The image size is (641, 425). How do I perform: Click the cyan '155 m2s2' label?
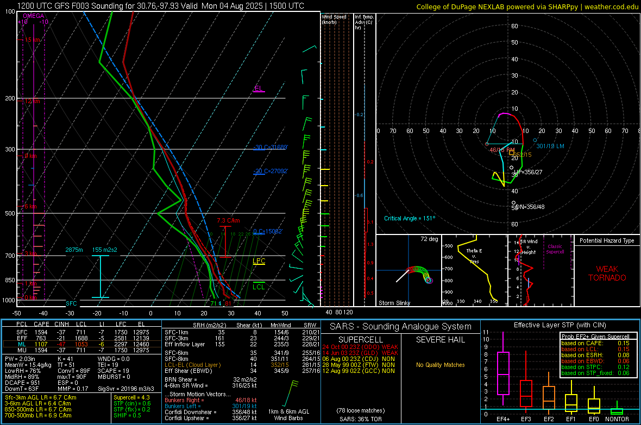coord(105,250)
